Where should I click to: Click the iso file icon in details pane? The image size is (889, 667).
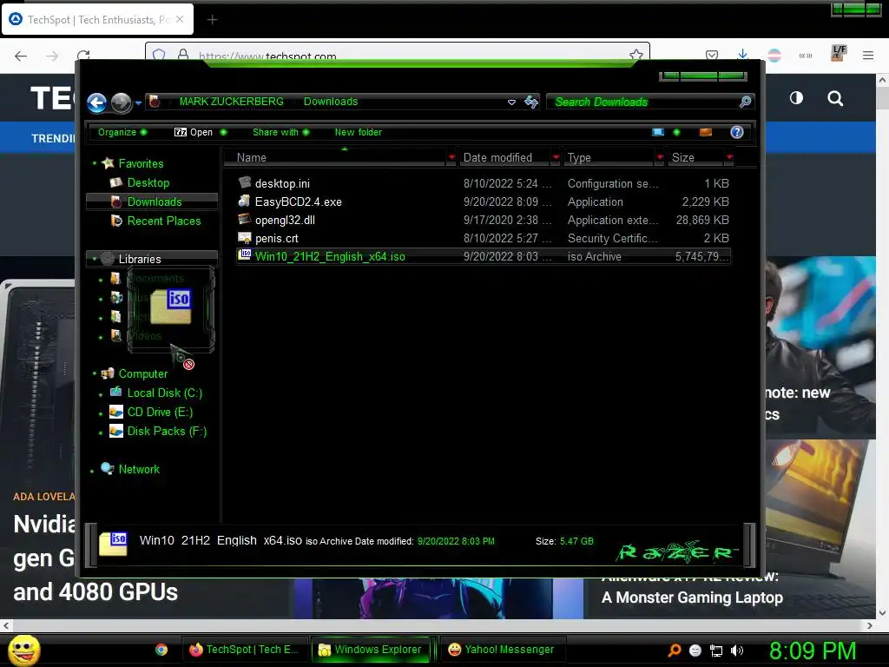pos(113,544)
